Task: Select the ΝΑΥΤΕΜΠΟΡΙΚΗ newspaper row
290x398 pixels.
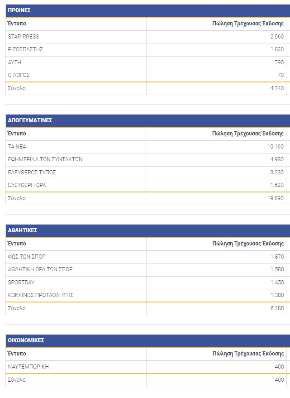Action: 28,367
